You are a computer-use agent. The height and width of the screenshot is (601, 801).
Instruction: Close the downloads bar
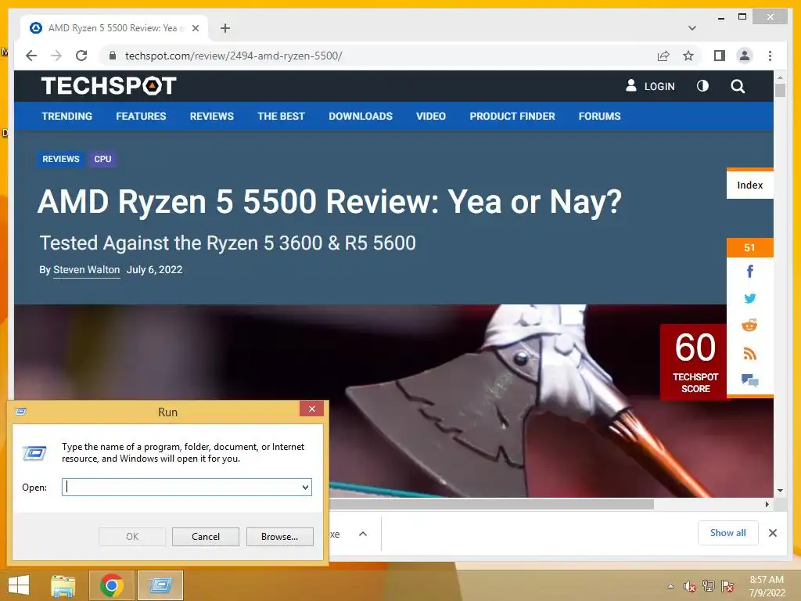773,533
